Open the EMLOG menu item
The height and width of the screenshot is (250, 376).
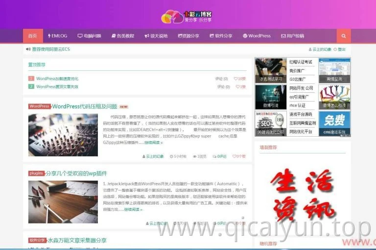pos(58,36)
